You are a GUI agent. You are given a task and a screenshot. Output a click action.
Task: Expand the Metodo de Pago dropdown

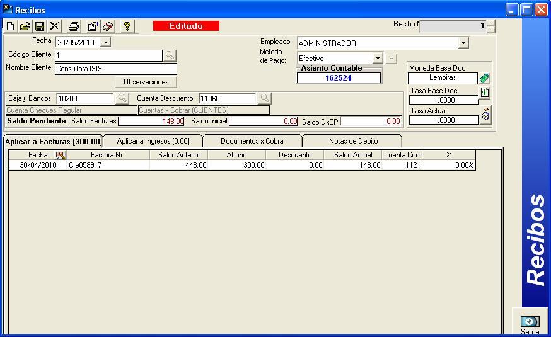(378, 57)
